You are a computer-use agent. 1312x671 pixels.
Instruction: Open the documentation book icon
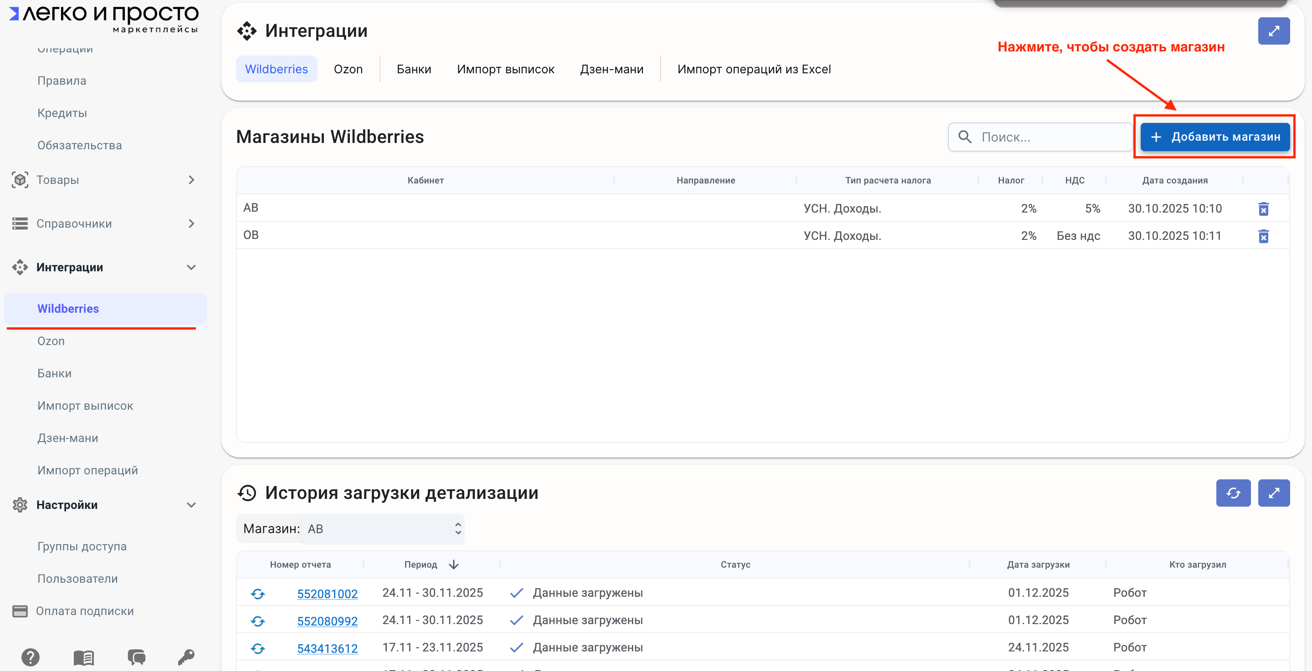83,657
